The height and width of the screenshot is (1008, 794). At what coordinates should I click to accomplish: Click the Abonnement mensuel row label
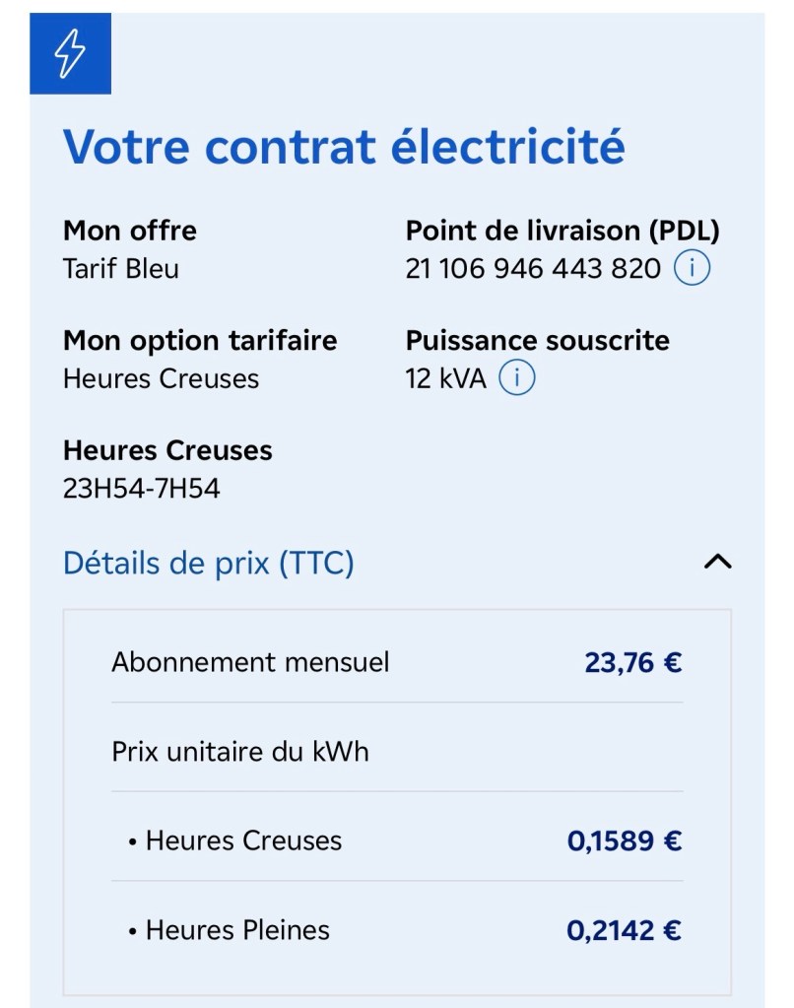(x=250, y=662)
